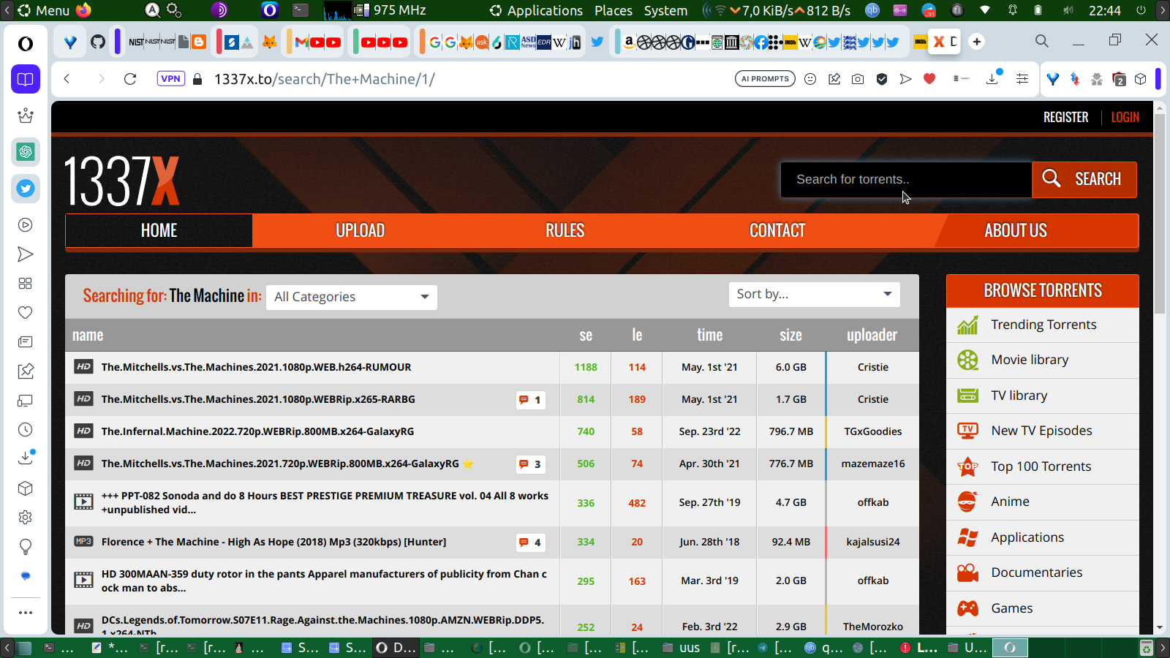The height and width of the screenshot is (658, 1170).
Task: Open Mitchells vs Machines RUMOUR torrent
Action: pos(256,367)
